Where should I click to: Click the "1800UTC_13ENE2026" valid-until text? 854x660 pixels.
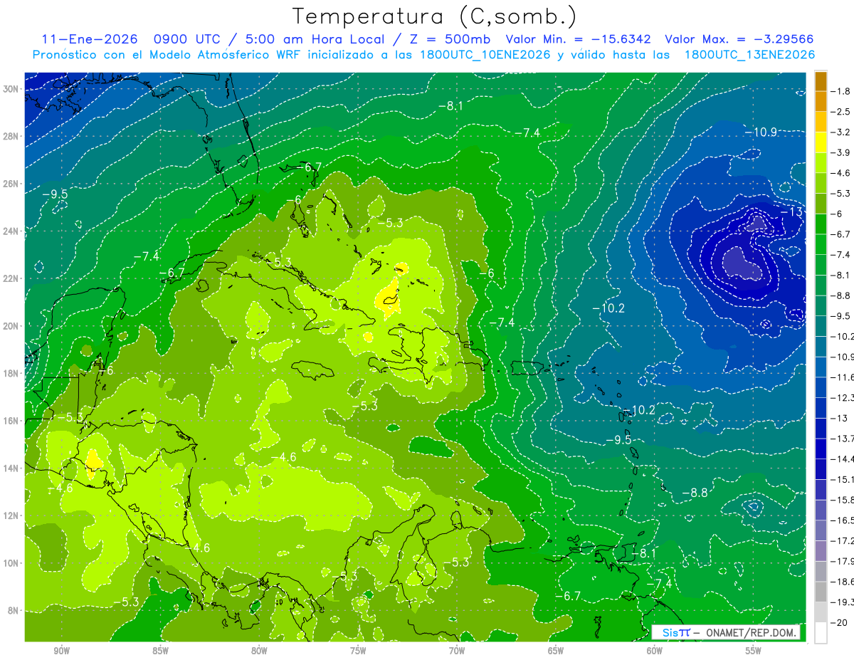click(749, 55)
